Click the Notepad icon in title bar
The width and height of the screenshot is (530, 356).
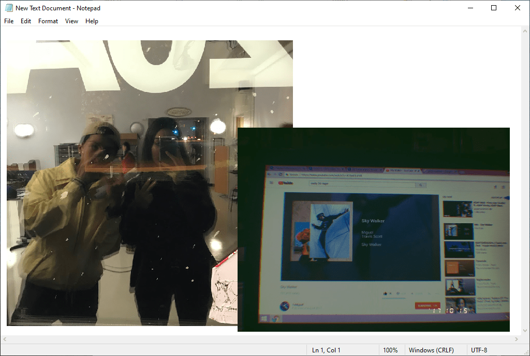(9, 8)
